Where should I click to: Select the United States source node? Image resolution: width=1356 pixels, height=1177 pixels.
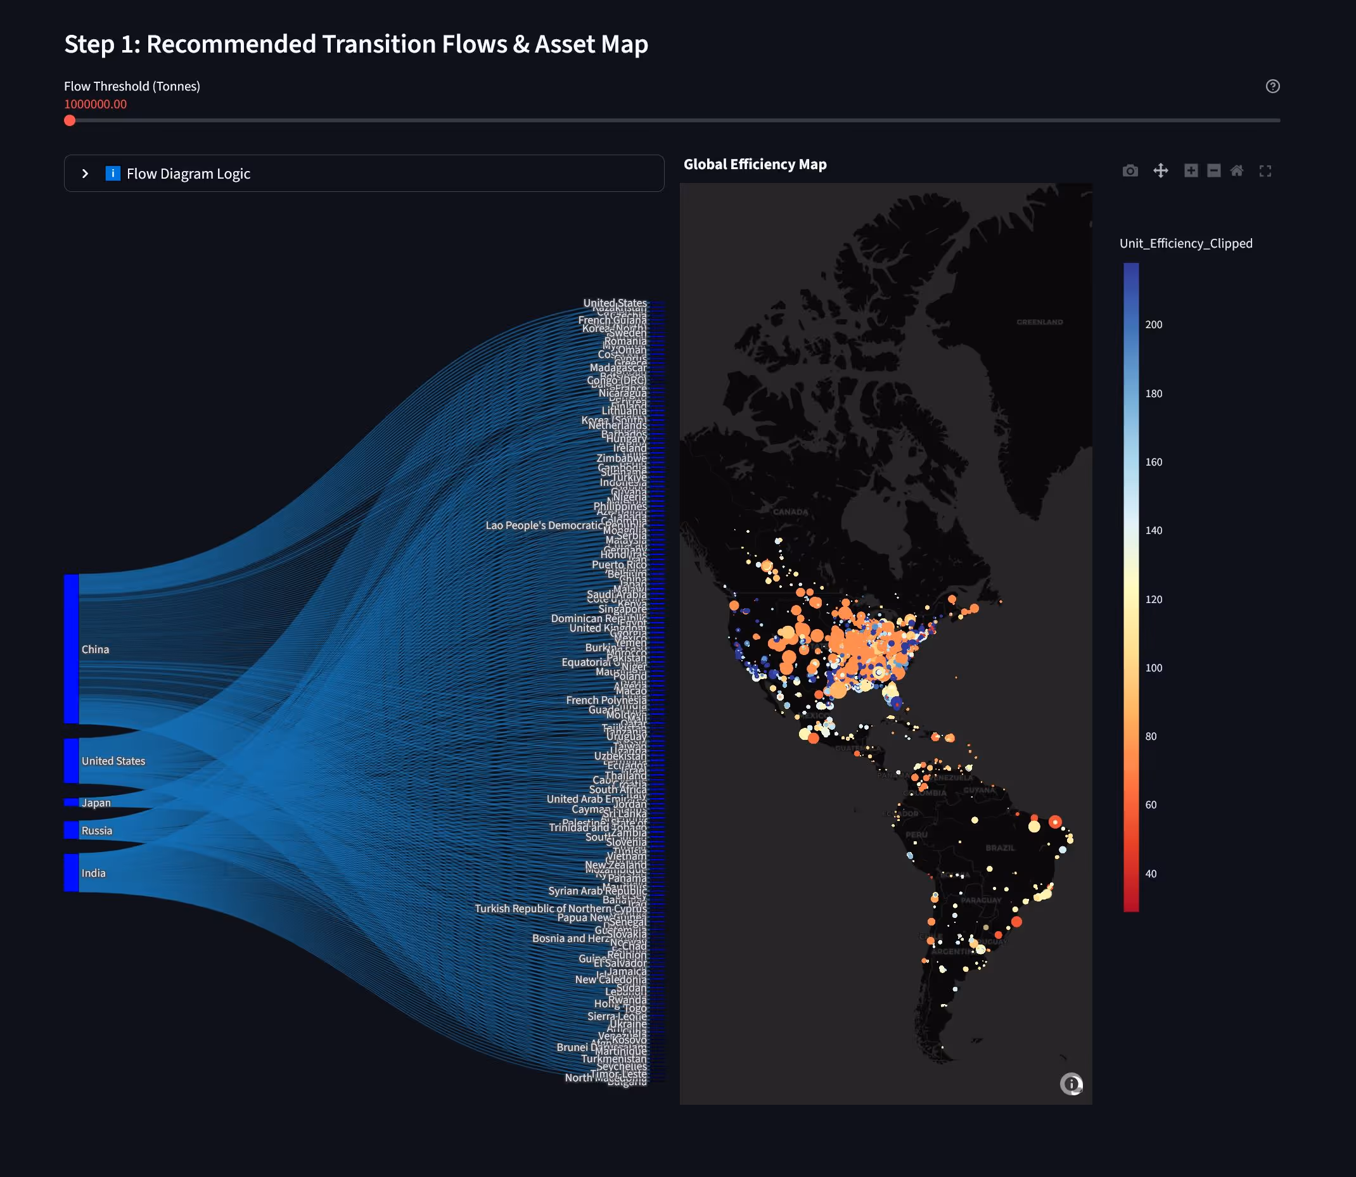(x=71, y=761)
